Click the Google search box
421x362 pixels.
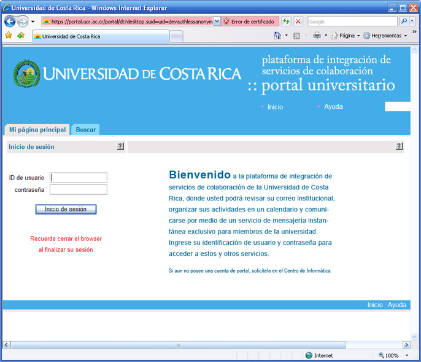point(352,22)
